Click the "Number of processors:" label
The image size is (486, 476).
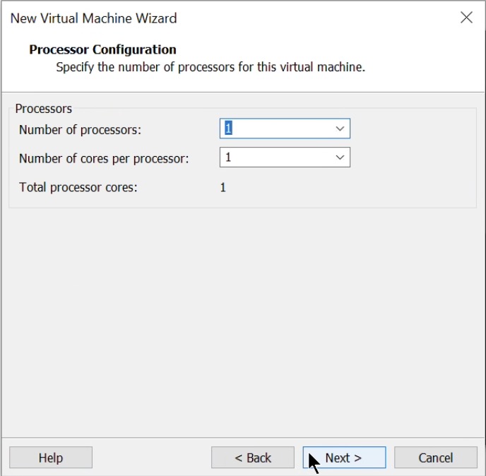click(80, 129)
